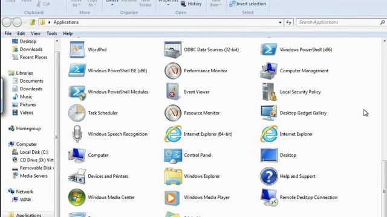Click the refresh button beside the address bar
This screenshot has height=217, width=387.
point(289,22)
